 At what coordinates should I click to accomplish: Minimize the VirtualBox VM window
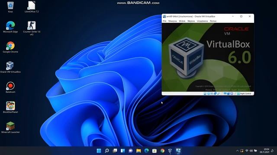[233, 16]
